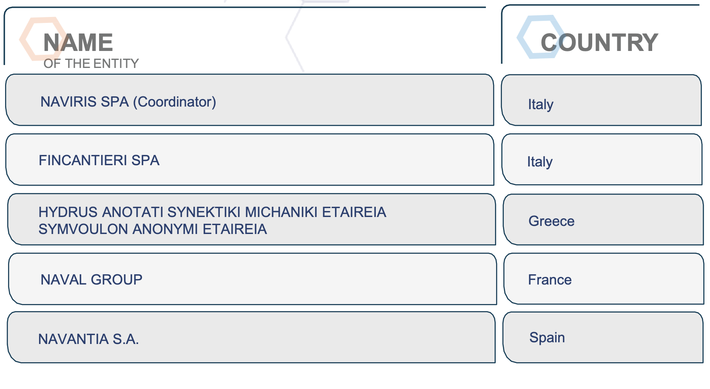Click the COUNTRY column heading
Image resolution: width=710 pixels, height=389 pixels.
coord(599,42)
